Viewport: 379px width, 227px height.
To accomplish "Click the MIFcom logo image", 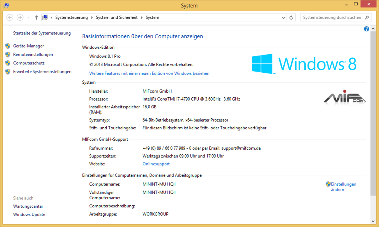I will pyautogui.click(x=345, y=97).
